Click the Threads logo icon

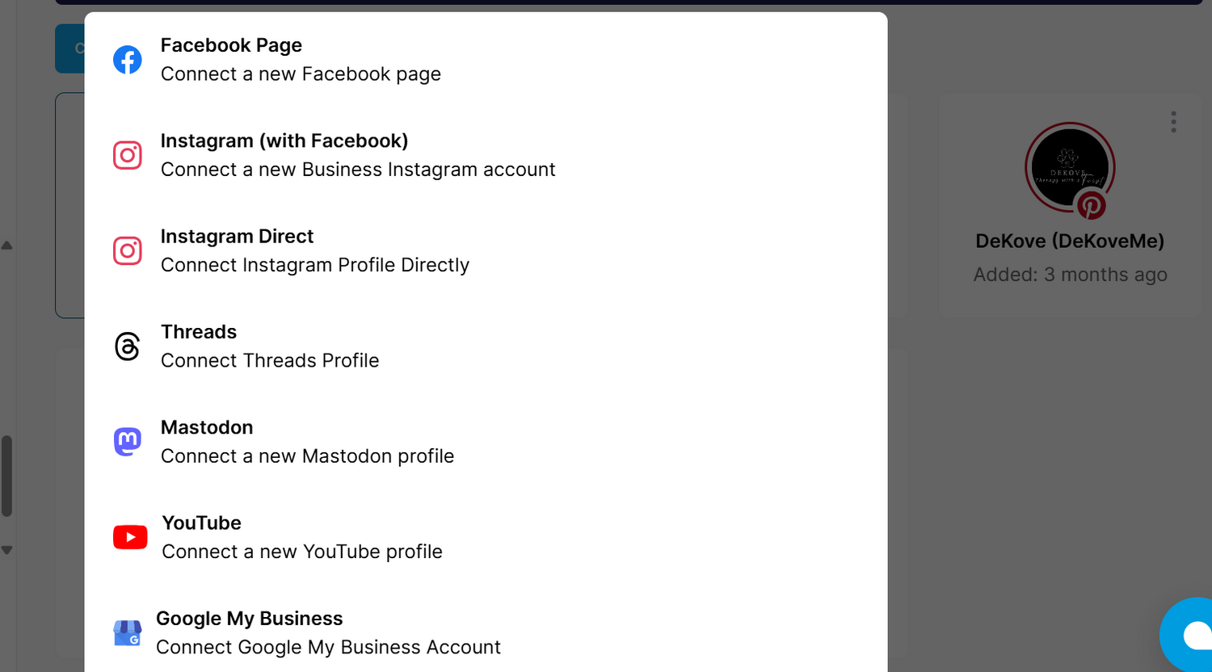coord(128,346)
